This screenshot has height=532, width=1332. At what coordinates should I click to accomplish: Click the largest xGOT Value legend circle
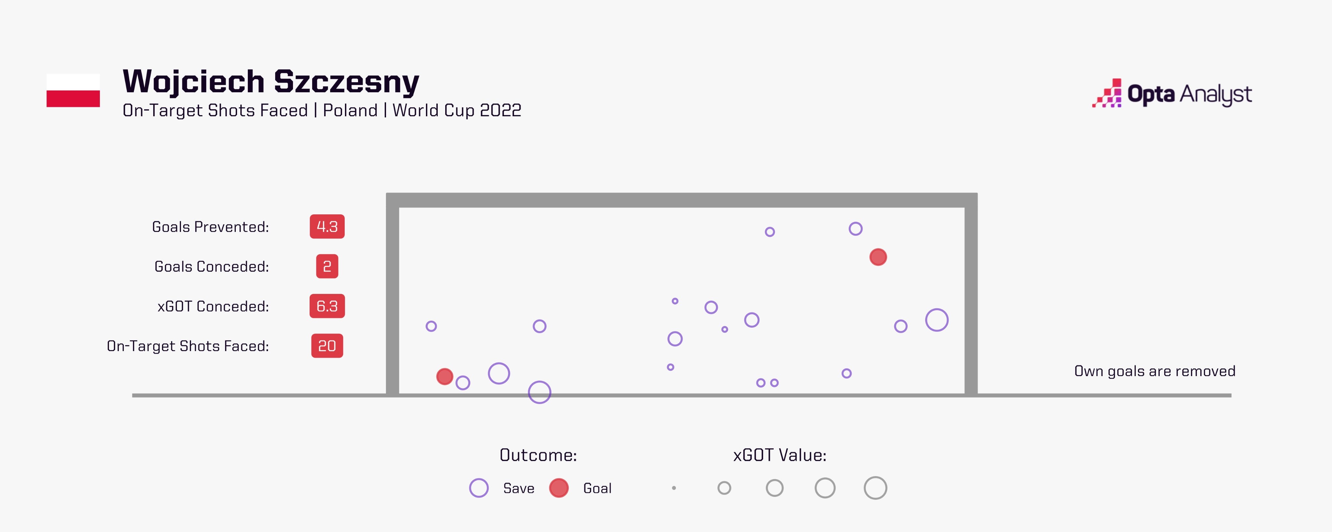pos(875,488)
